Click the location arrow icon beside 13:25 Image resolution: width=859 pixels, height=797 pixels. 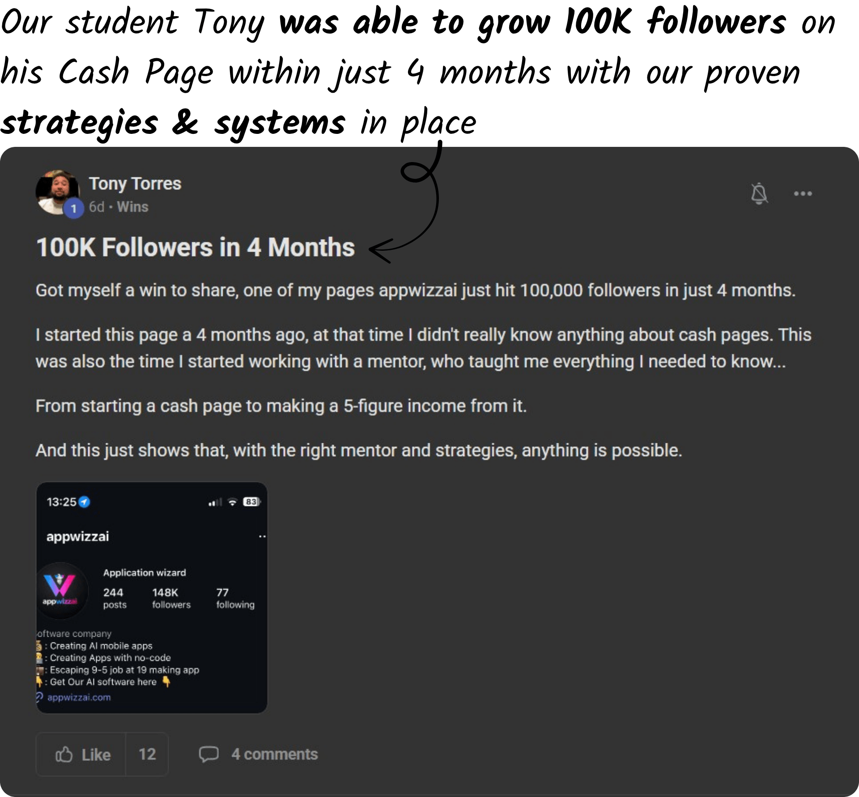pos(84,502)
